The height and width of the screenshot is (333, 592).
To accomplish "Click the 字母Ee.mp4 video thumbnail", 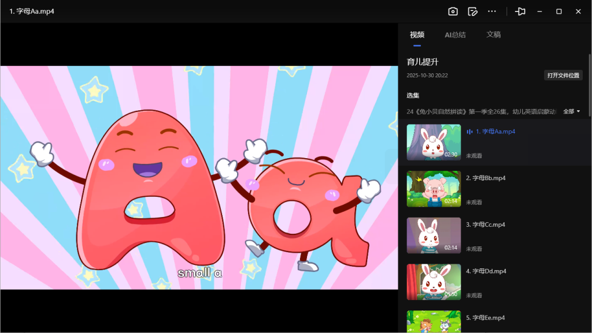I will pos(434,321).
